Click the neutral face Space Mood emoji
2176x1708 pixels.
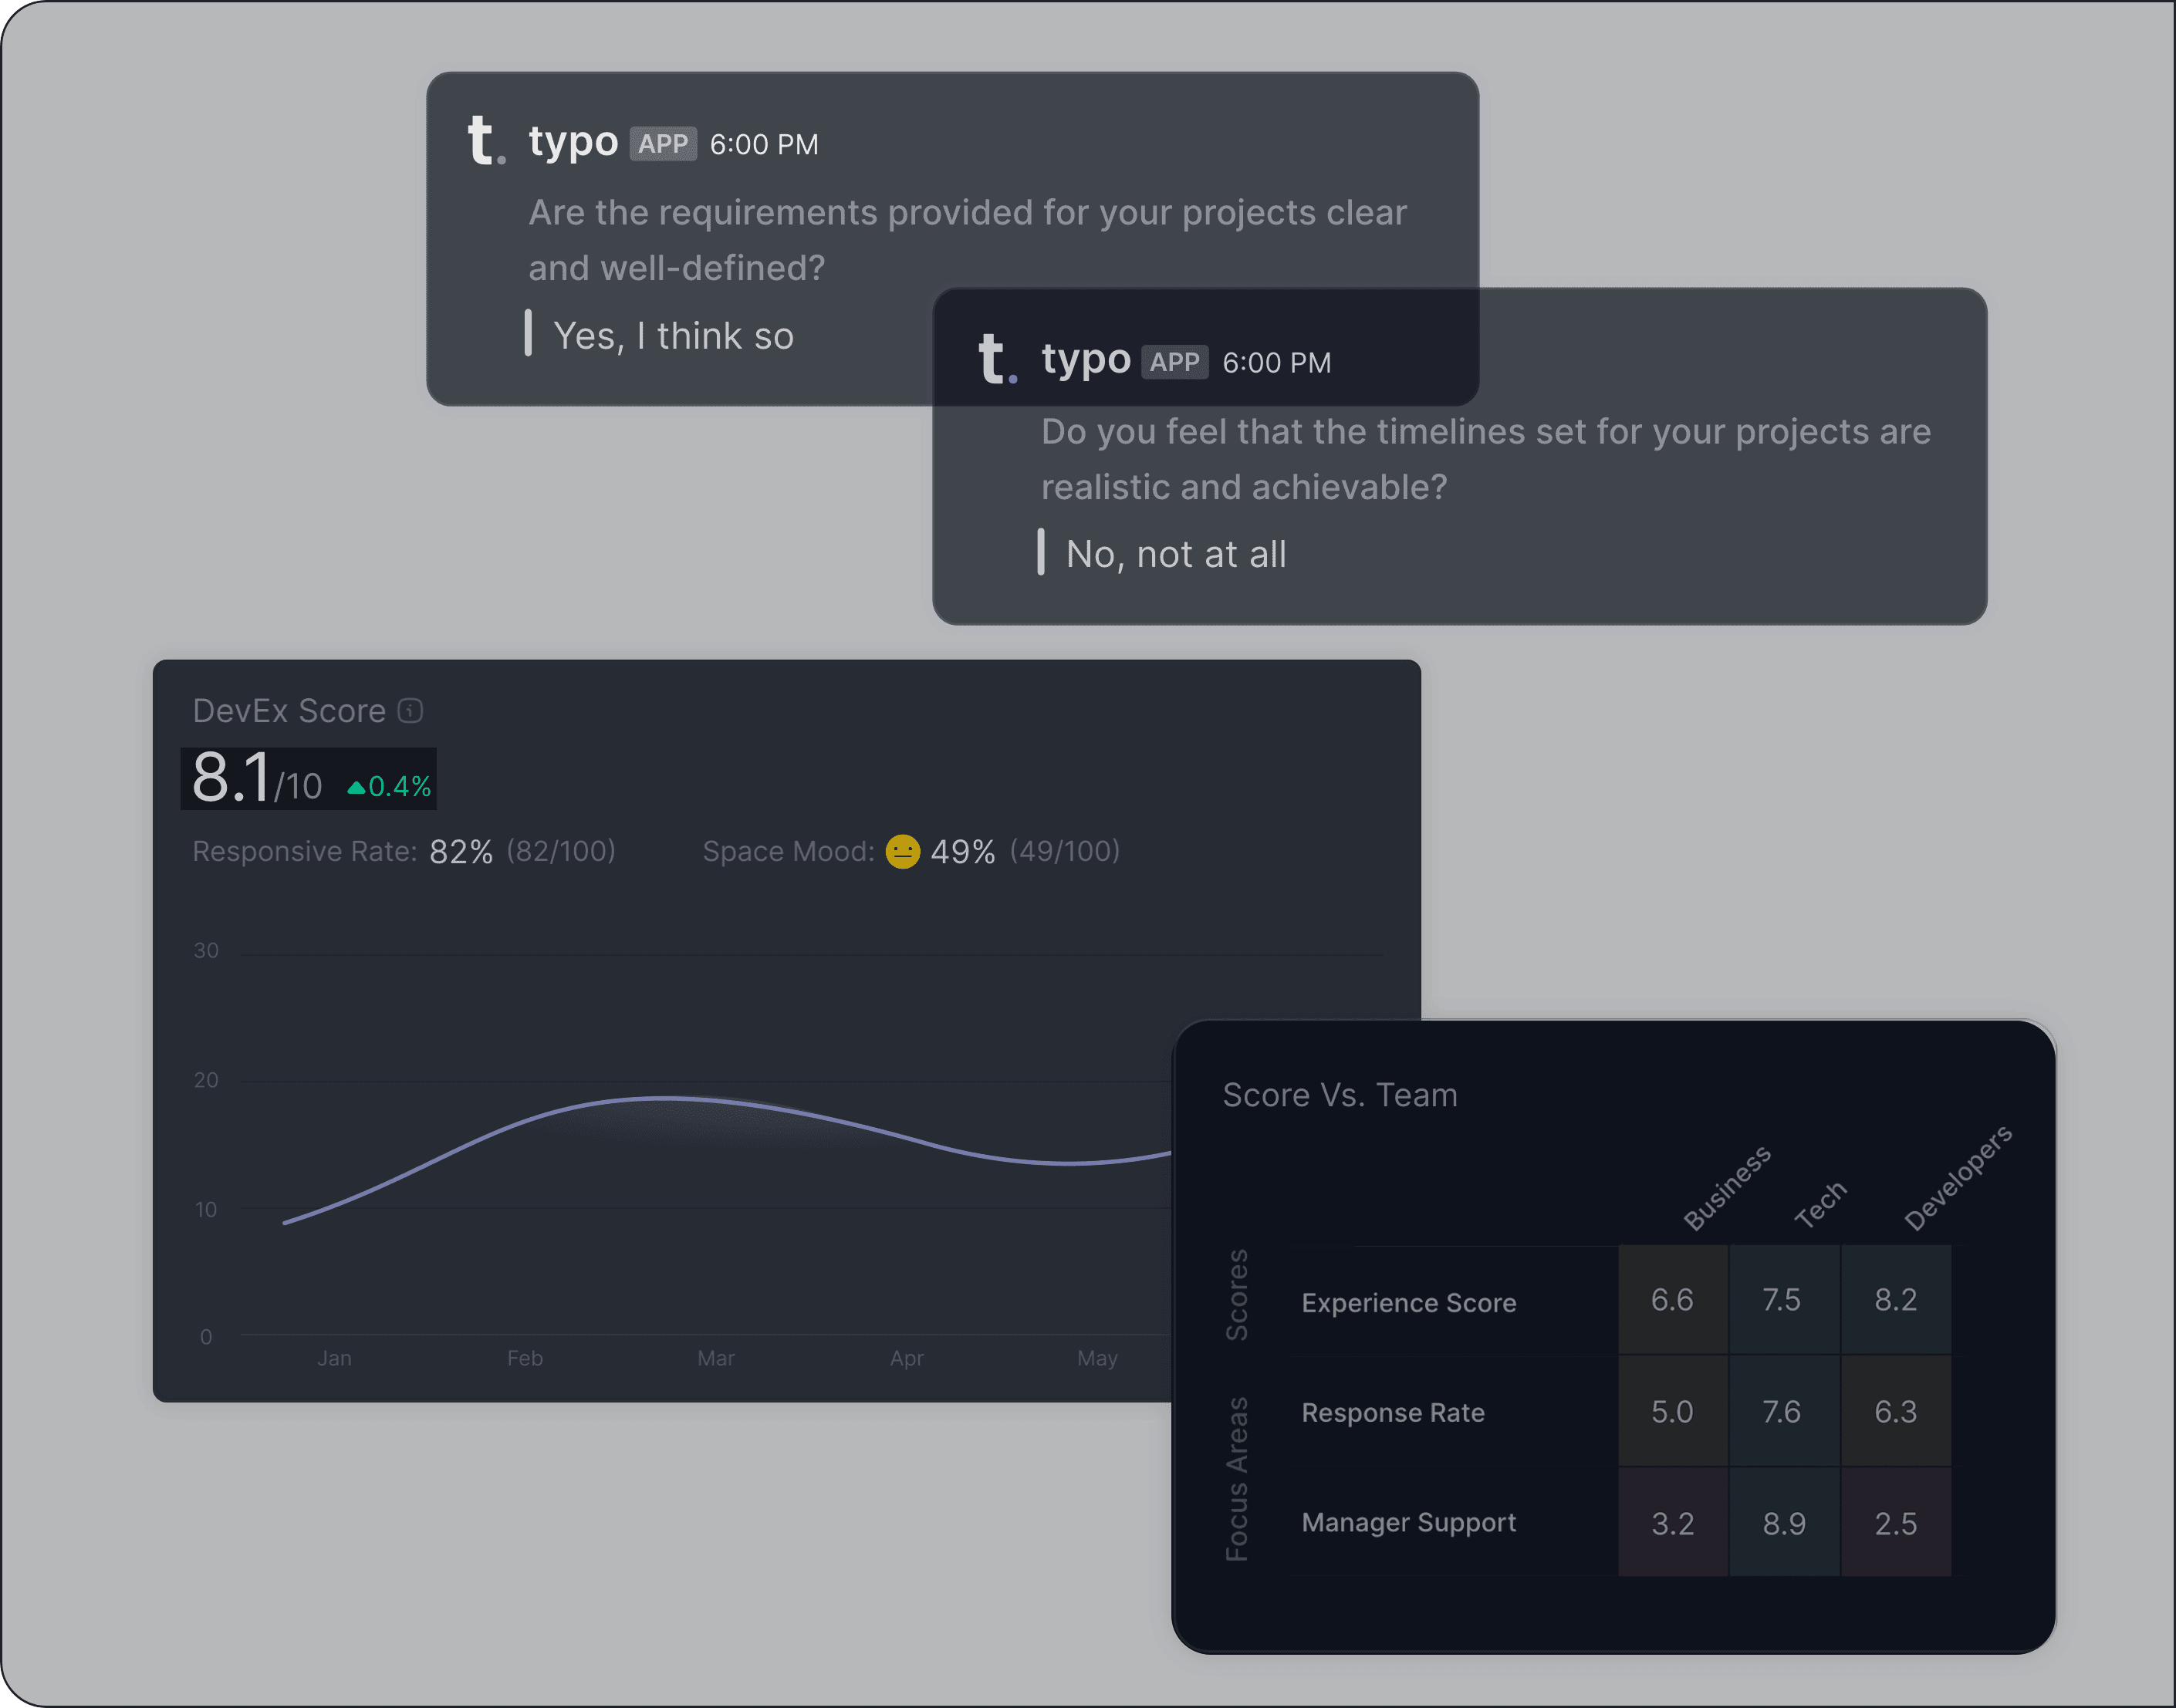pyautogui.click(x=902, y=852)
